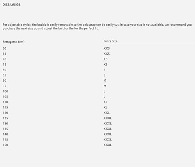Click XXS pants size beside 65
The width and height of the screenshot is (195, 167).
click(106, 54)
